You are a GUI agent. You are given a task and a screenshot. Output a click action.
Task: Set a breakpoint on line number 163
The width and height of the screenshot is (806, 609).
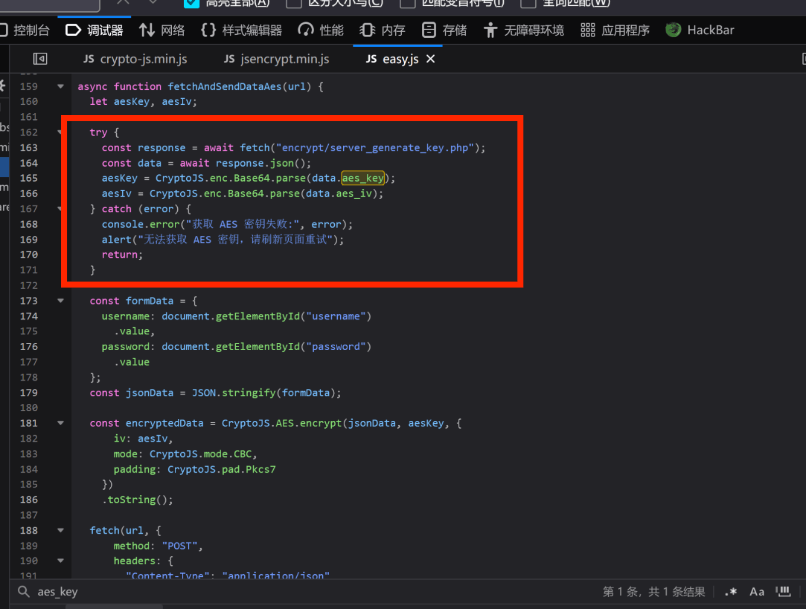[29, 148]
